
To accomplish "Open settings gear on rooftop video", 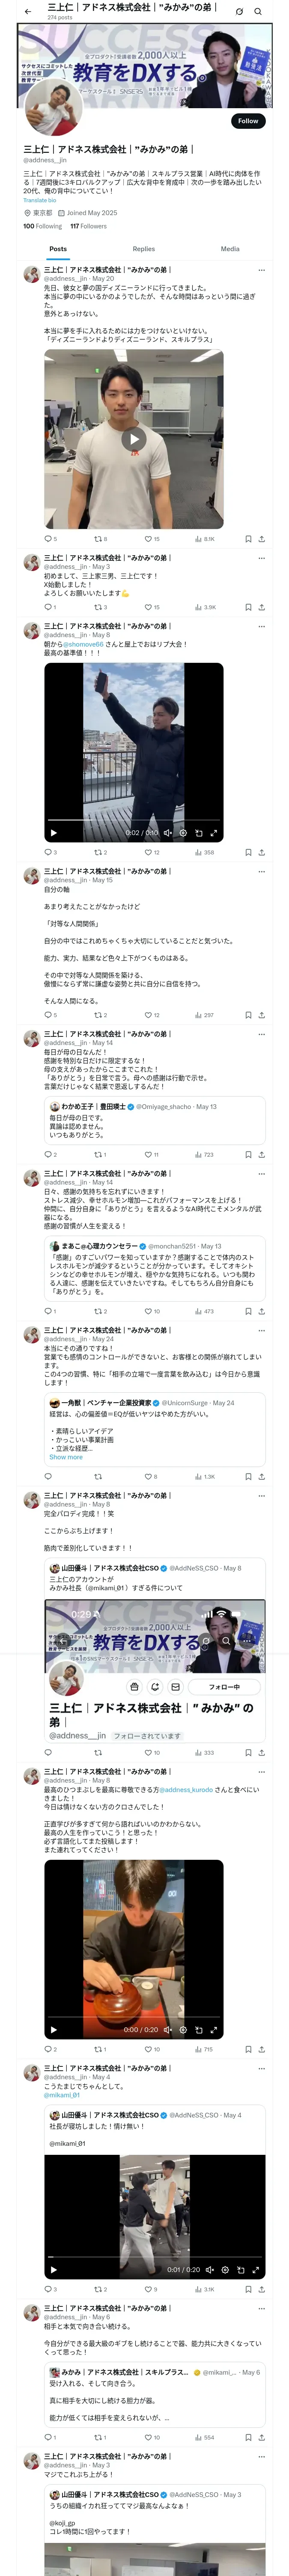I will (x=182, y=832).
